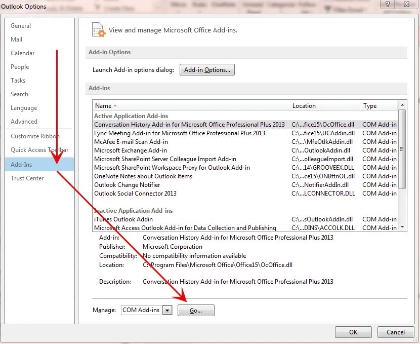
Task: Open People settings category
Action: coord(20,67)
